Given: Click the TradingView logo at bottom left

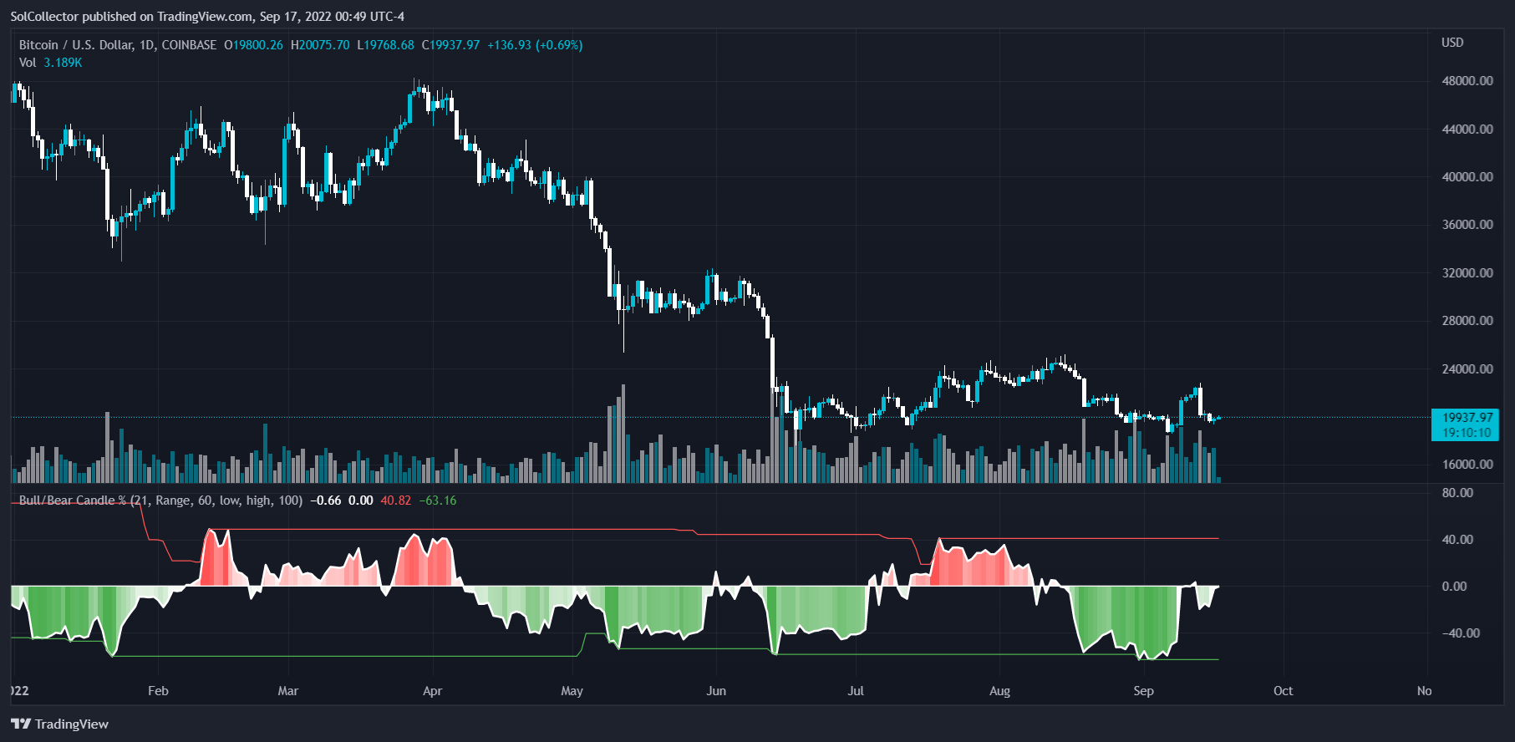Looking at the screenshot, I should [59, 724].
